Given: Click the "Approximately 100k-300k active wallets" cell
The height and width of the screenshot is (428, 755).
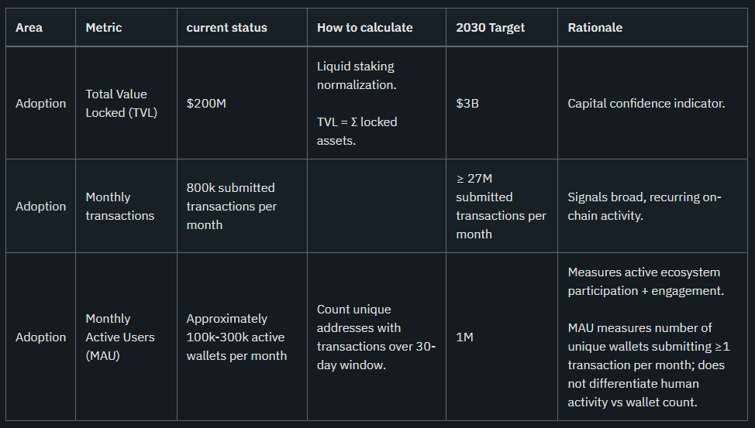Looking at the screenshot, I should (x=236, y=337).
